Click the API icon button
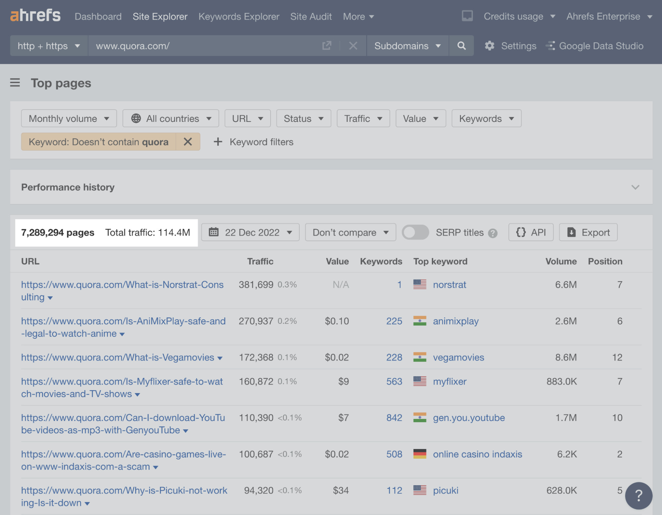This screenshot has width=662, height=515. tap(531, 232)
